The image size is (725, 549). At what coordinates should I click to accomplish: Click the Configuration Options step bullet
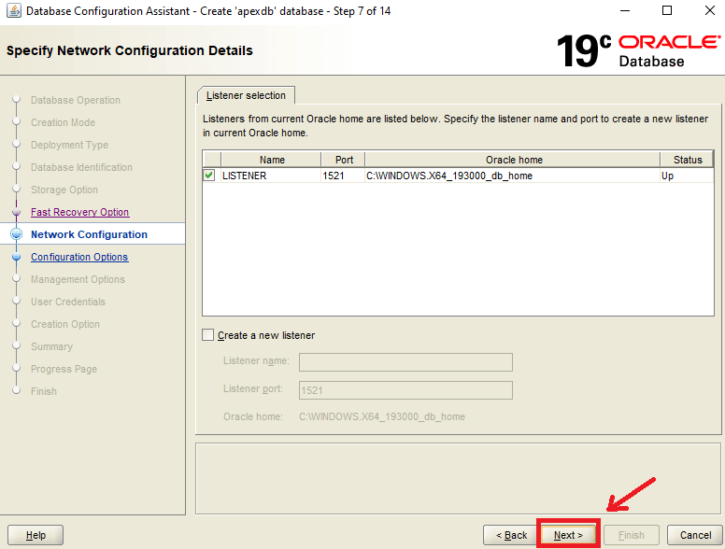[16, 257]
